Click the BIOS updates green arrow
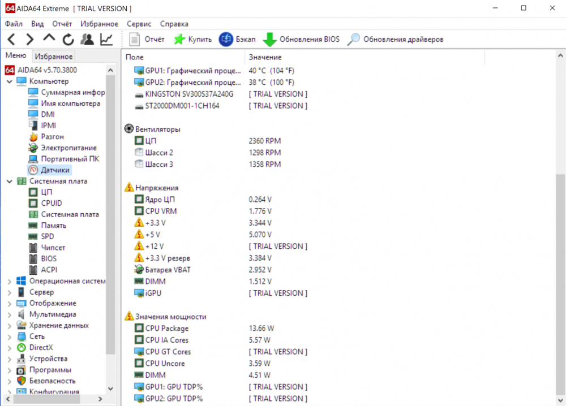Screen dimensions: 566x406 click(269, 40)
